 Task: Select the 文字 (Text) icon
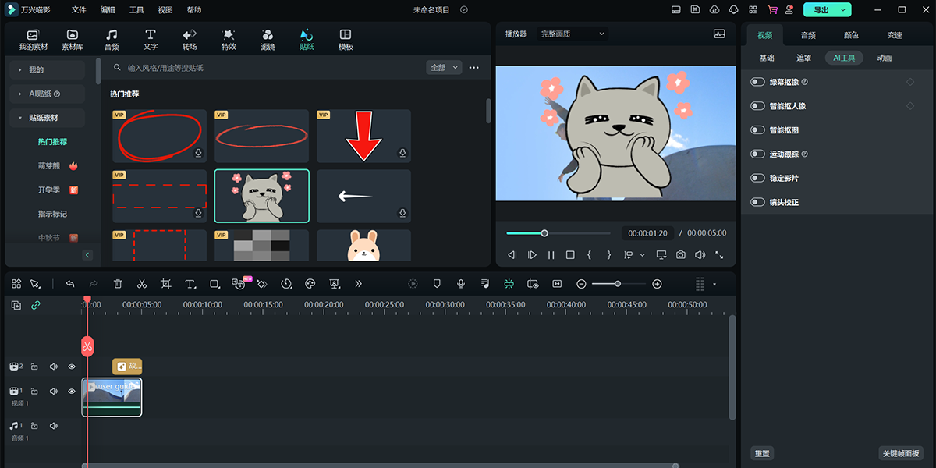point(150,37)
